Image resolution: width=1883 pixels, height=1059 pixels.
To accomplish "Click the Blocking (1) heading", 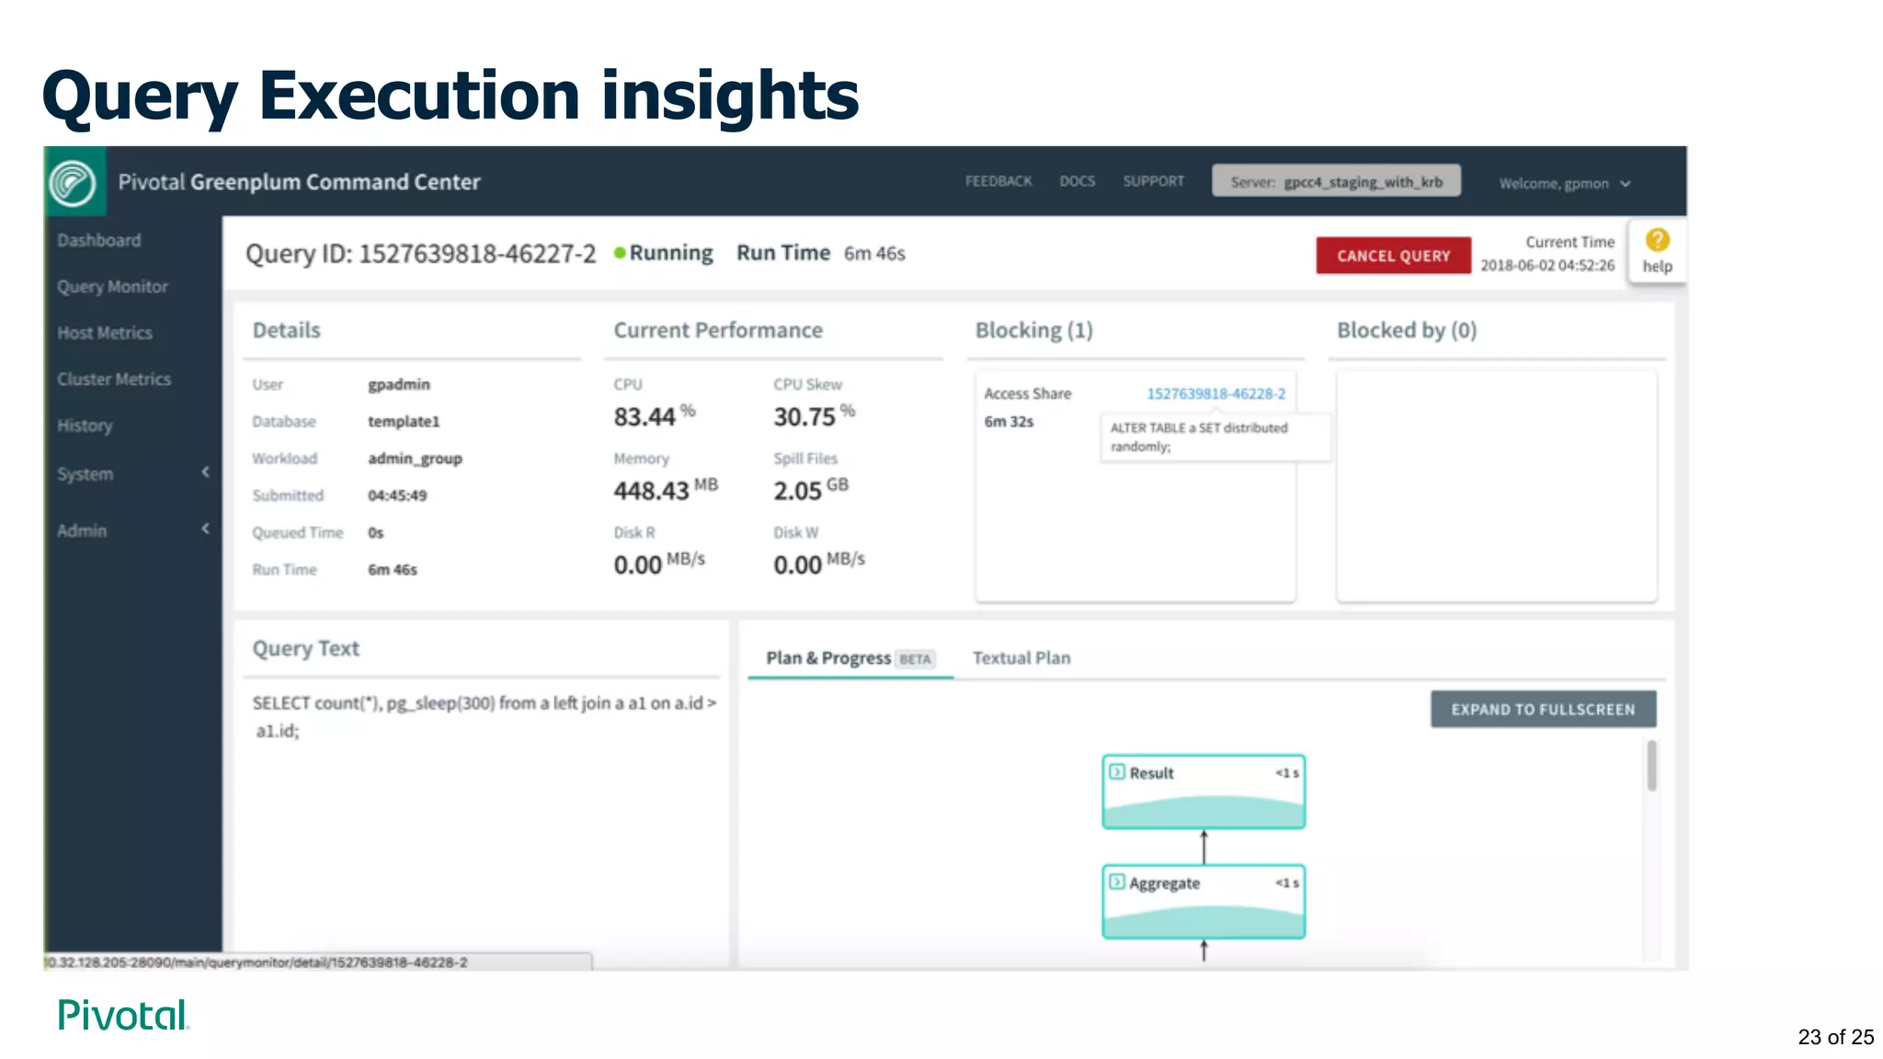I will 1033,330.
